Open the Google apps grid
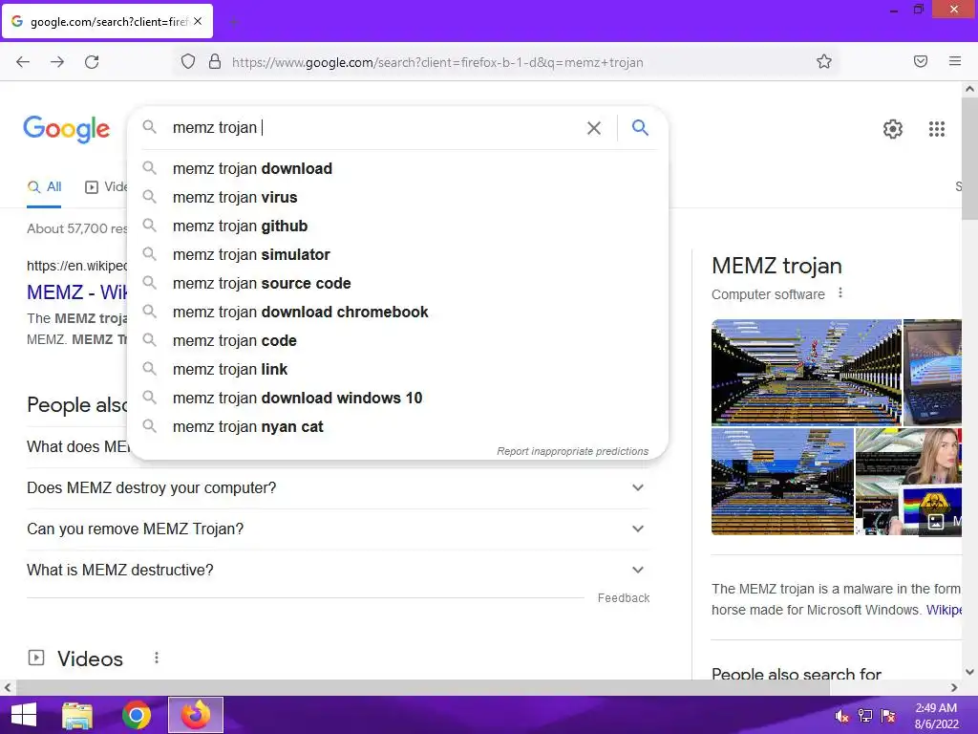The width and height of the screenshot is (978, 734). coord(936,129)
